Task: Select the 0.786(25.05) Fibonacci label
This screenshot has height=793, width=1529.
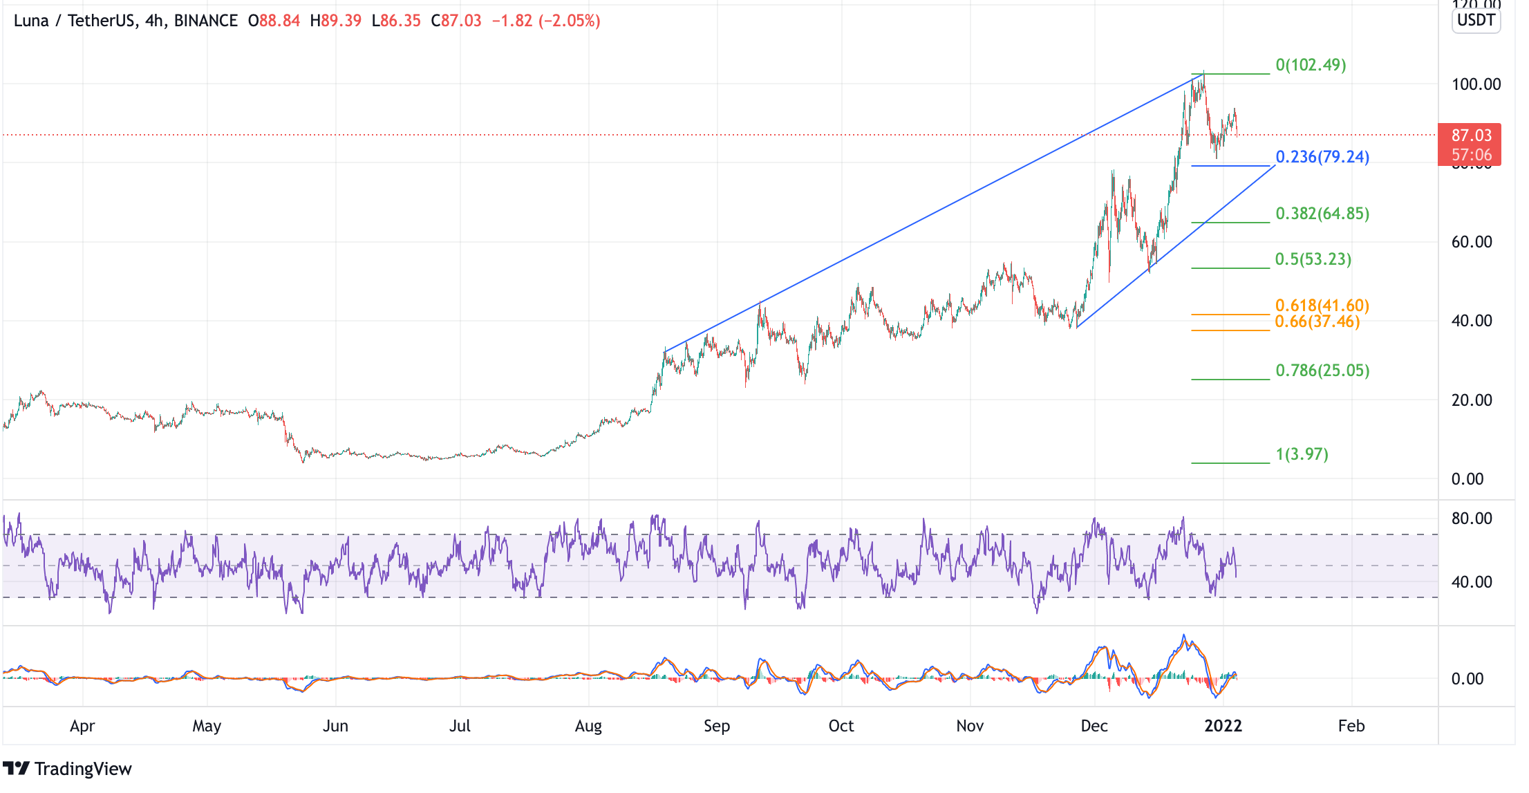Action: coord(1322,371)
